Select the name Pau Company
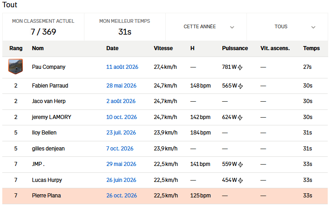 49,67
